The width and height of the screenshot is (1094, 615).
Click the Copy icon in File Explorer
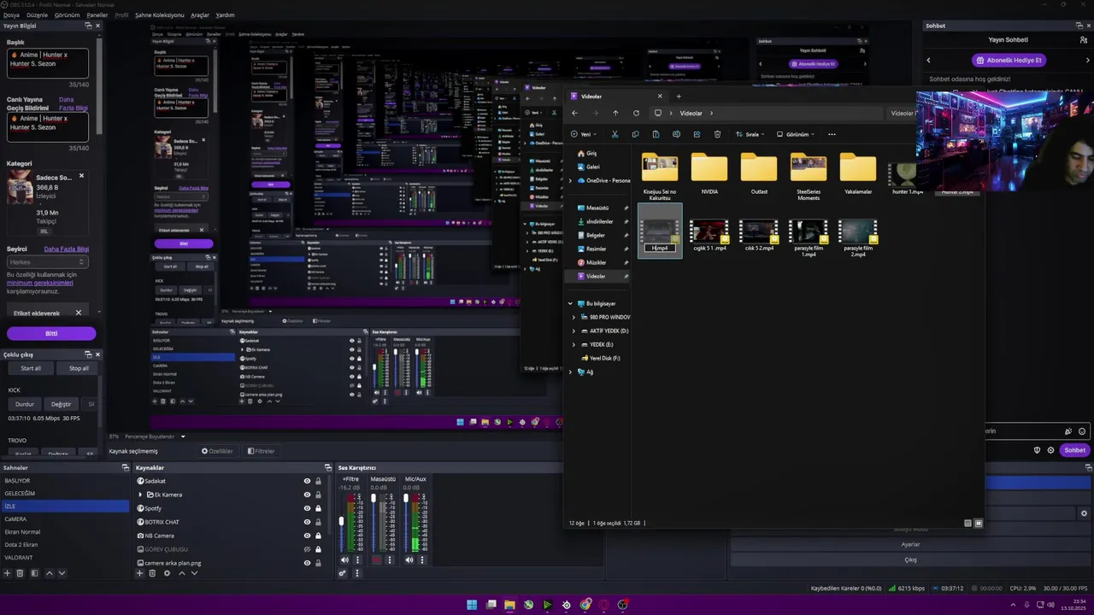click(x=635, y=134)
